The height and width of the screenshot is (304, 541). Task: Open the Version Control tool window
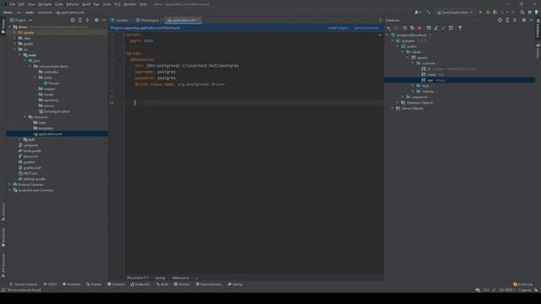23,285
